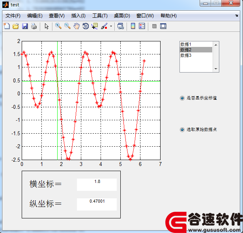
Task: Toggle the 选取原始数据点 radio button
Action: [182, 130]
